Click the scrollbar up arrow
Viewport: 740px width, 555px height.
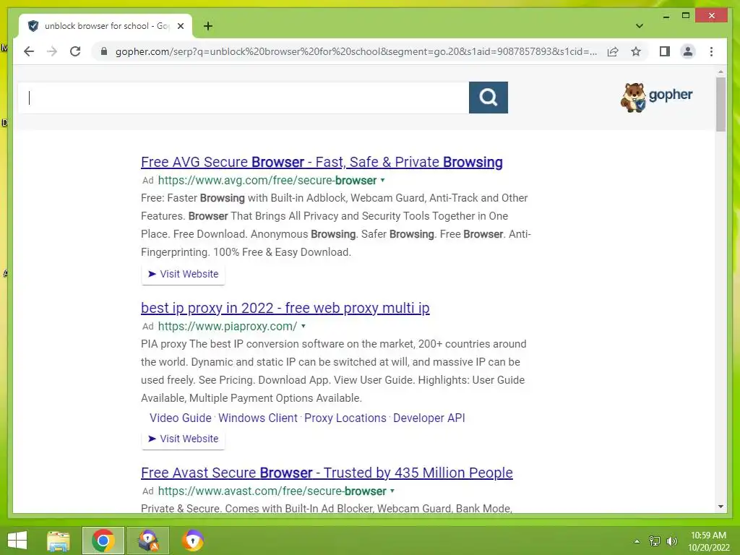point(720,72)
